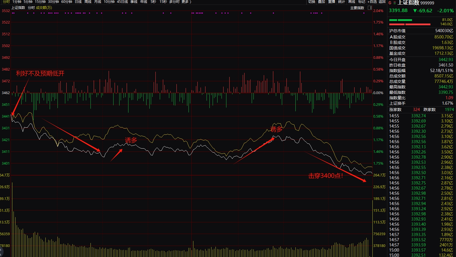
Task: Add index to watchlist with +自选
Action: click(x=372, y=2)
